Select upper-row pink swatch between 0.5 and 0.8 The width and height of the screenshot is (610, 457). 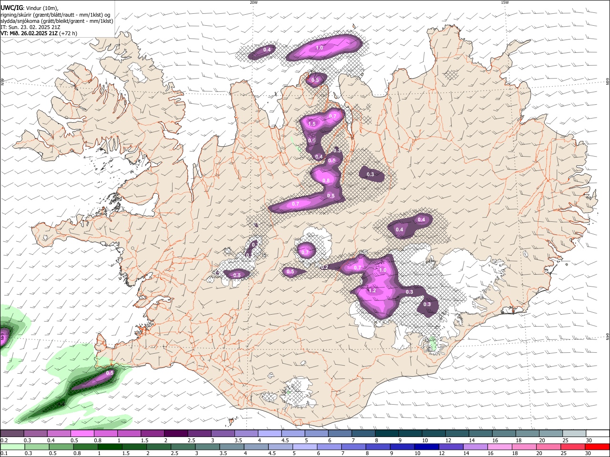82,434
